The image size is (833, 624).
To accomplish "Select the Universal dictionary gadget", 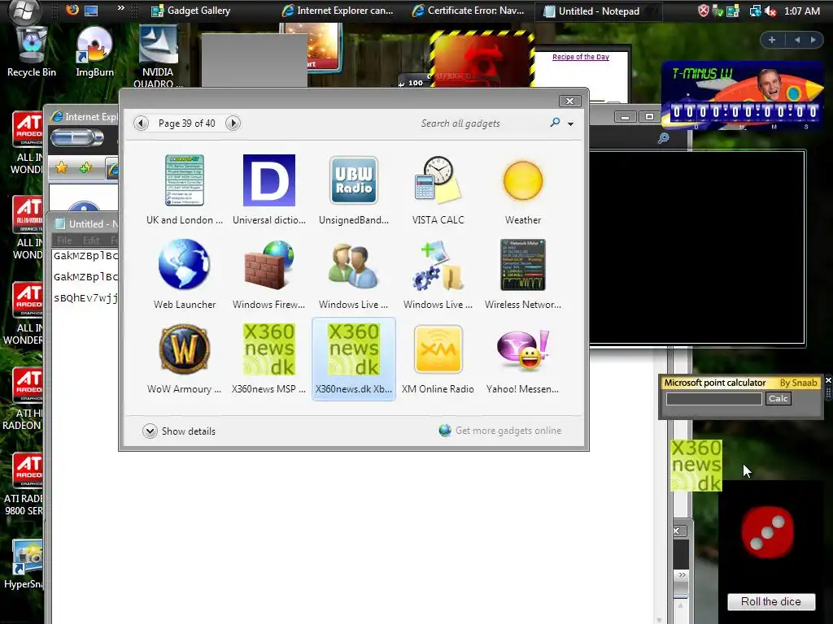I will pyautogui.click(x=268, y=180).
